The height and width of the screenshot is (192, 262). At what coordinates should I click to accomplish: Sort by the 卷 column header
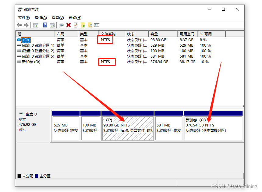pos(35,34)
